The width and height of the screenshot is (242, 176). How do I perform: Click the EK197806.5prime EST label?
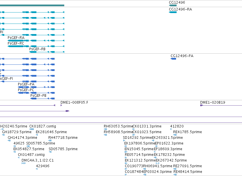click(x=140, y=143)
